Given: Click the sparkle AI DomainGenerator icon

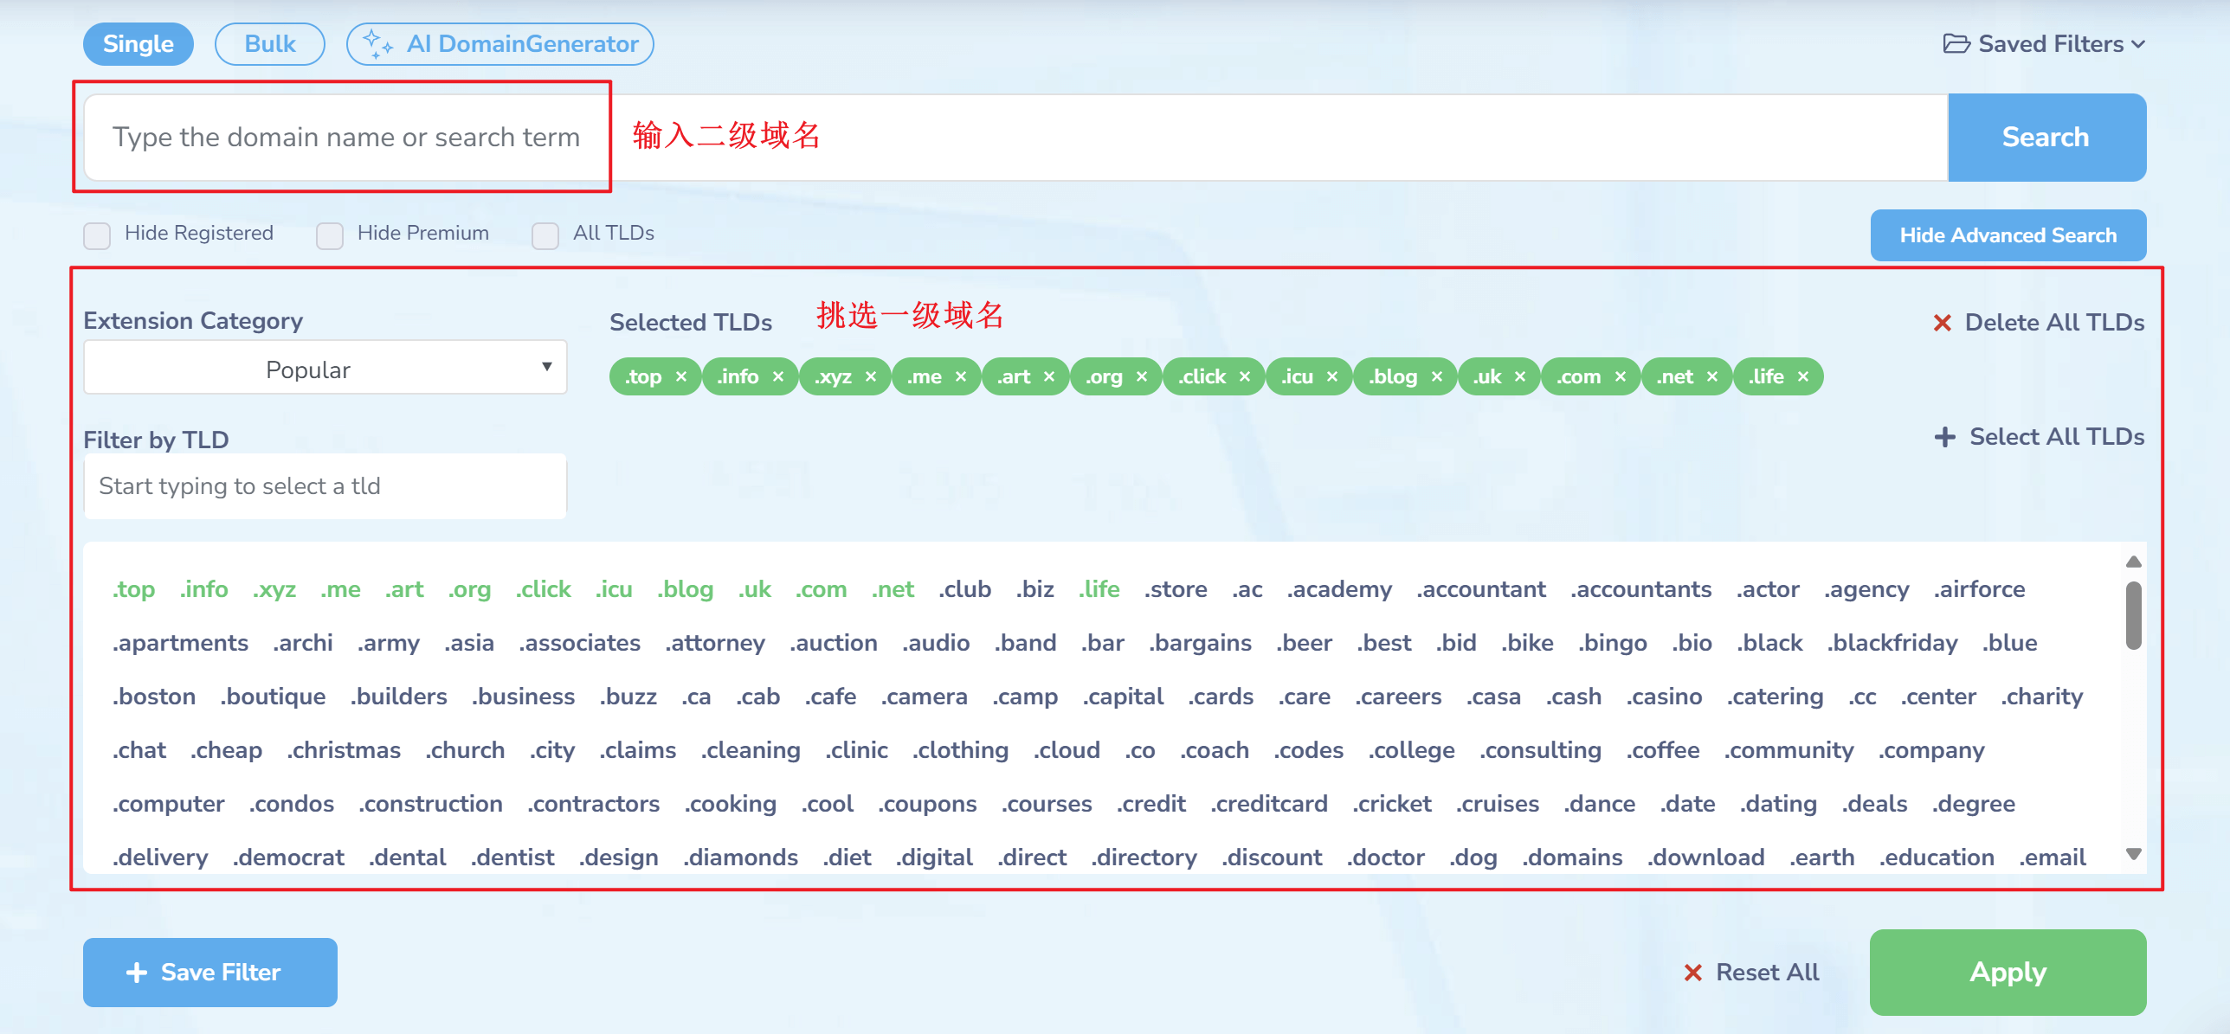Looking at the screenshot, I should coord(377,43).
